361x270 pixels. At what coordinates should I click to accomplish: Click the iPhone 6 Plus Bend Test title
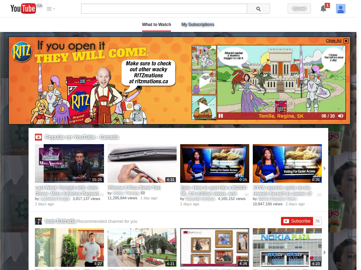point(134,188)
